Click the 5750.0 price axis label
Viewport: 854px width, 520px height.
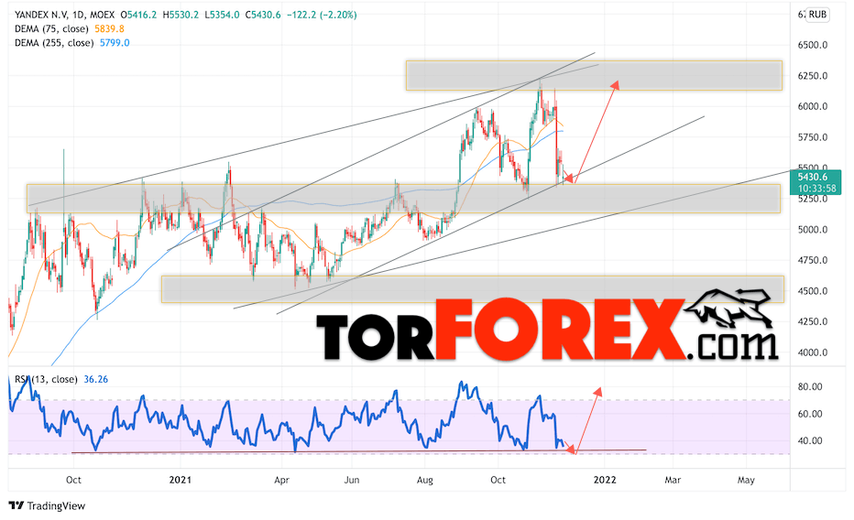pos(813,137)
